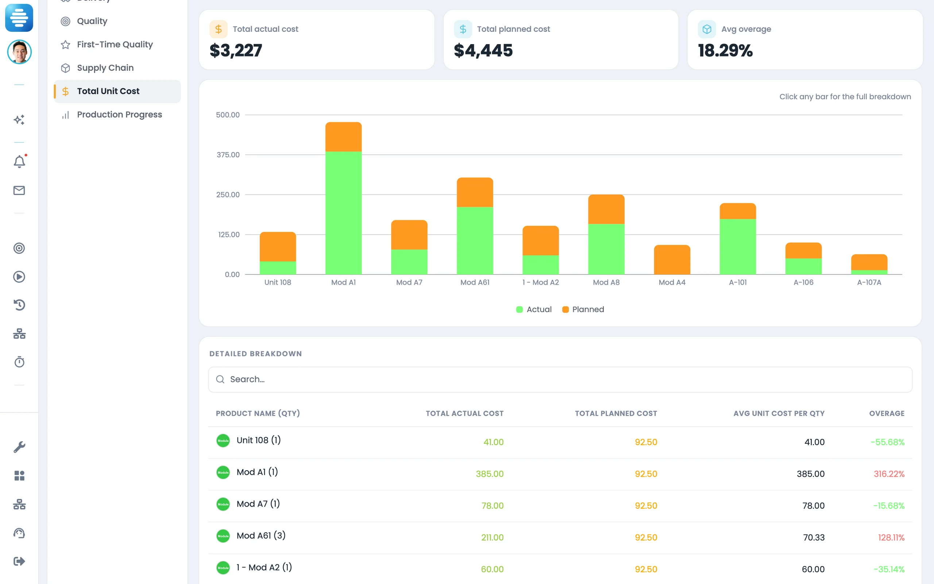Click the user profile avatar

point(19,52)
